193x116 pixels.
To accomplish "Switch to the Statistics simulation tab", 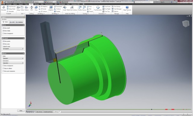I will (x=19, y=22).
